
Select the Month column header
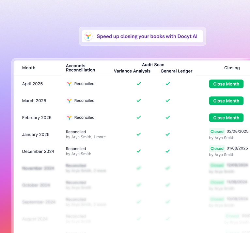(x=29, y=68)
